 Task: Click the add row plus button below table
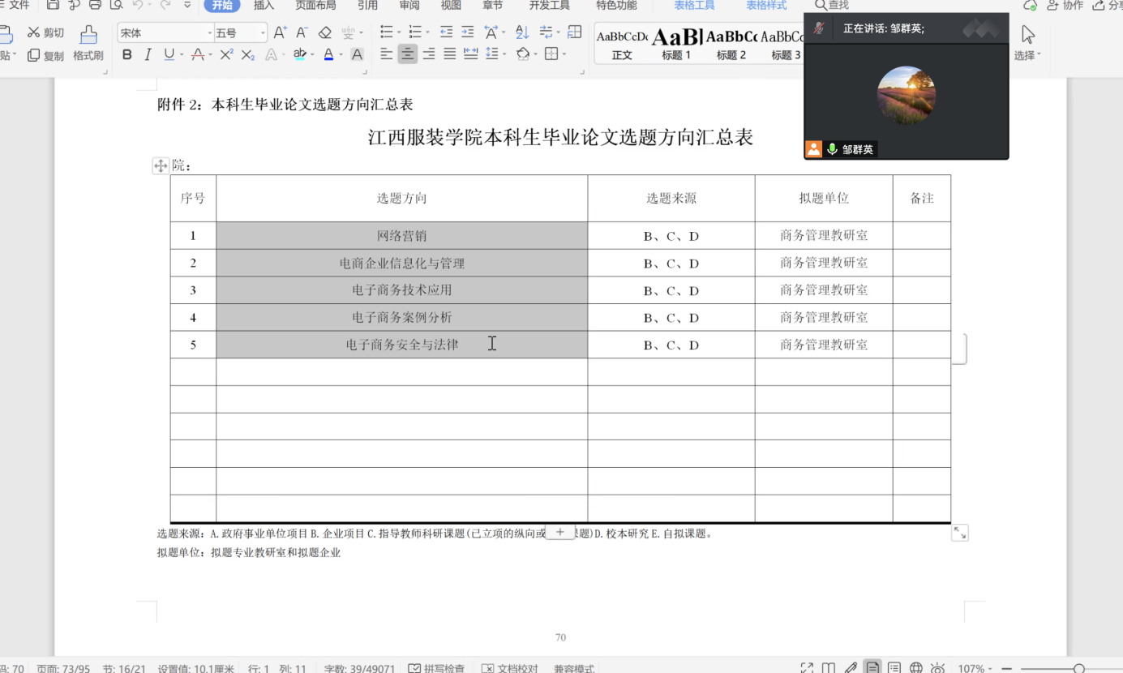point(559,532)
